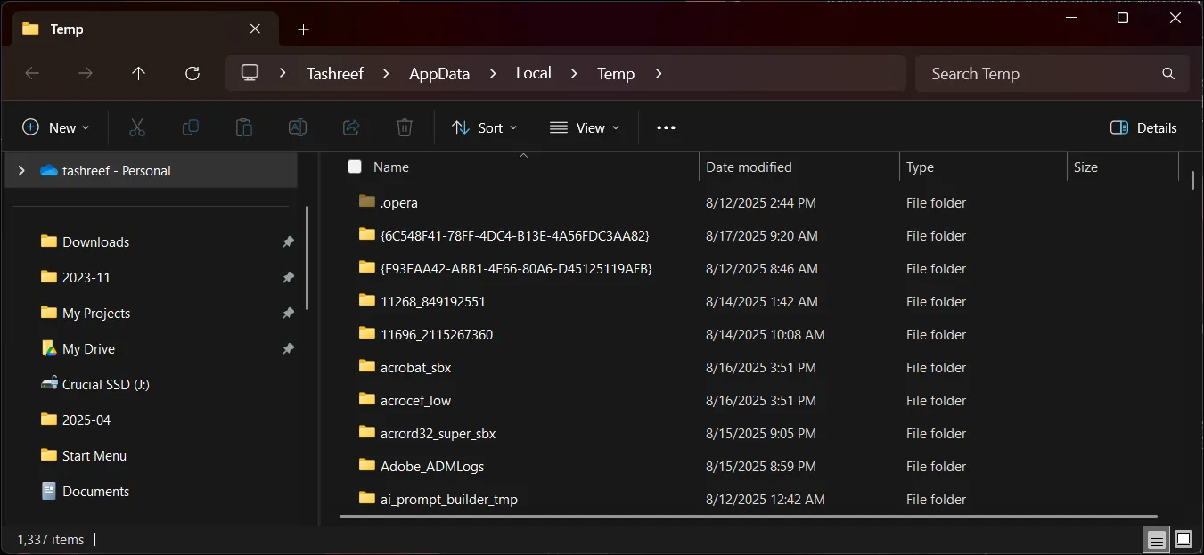Screen dimensions: 1204x555
Task: Open the Sort dropdown
Action: [x=484, y=127]
